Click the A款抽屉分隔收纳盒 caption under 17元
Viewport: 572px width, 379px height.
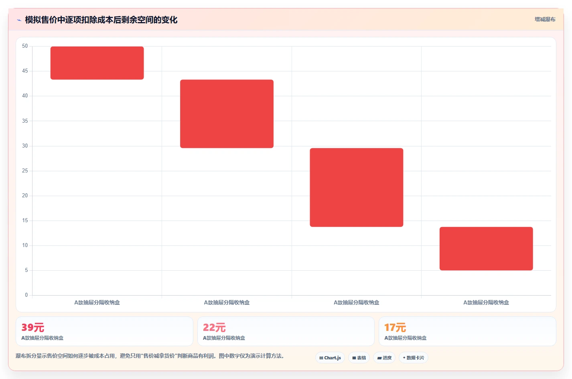[405, 338]
